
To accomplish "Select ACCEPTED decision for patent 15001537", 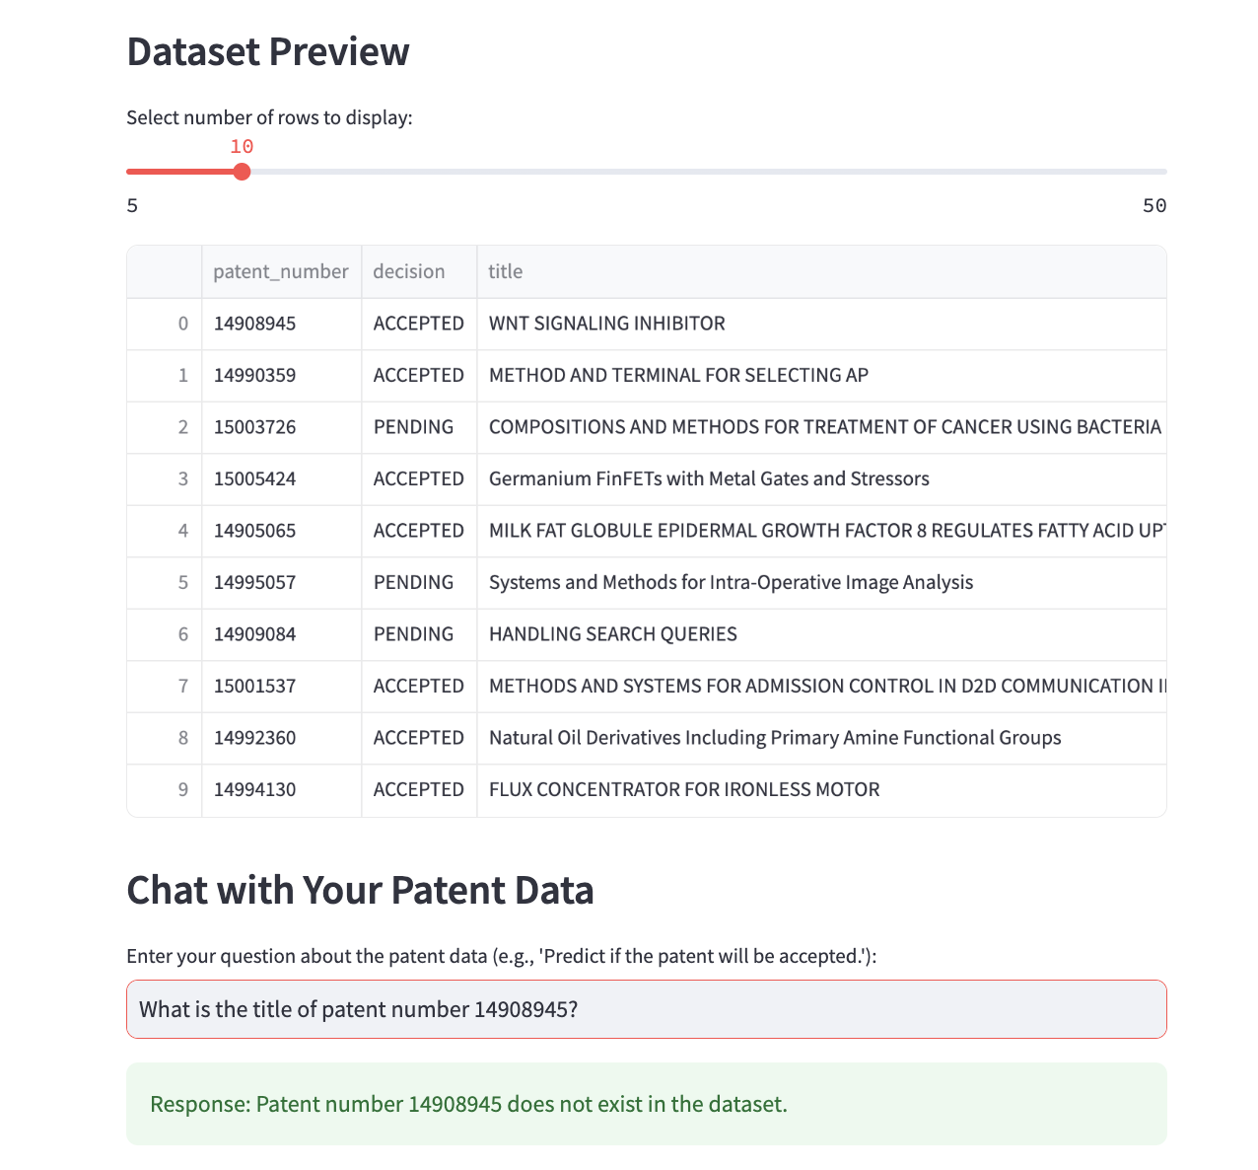I will pos(419,686).
